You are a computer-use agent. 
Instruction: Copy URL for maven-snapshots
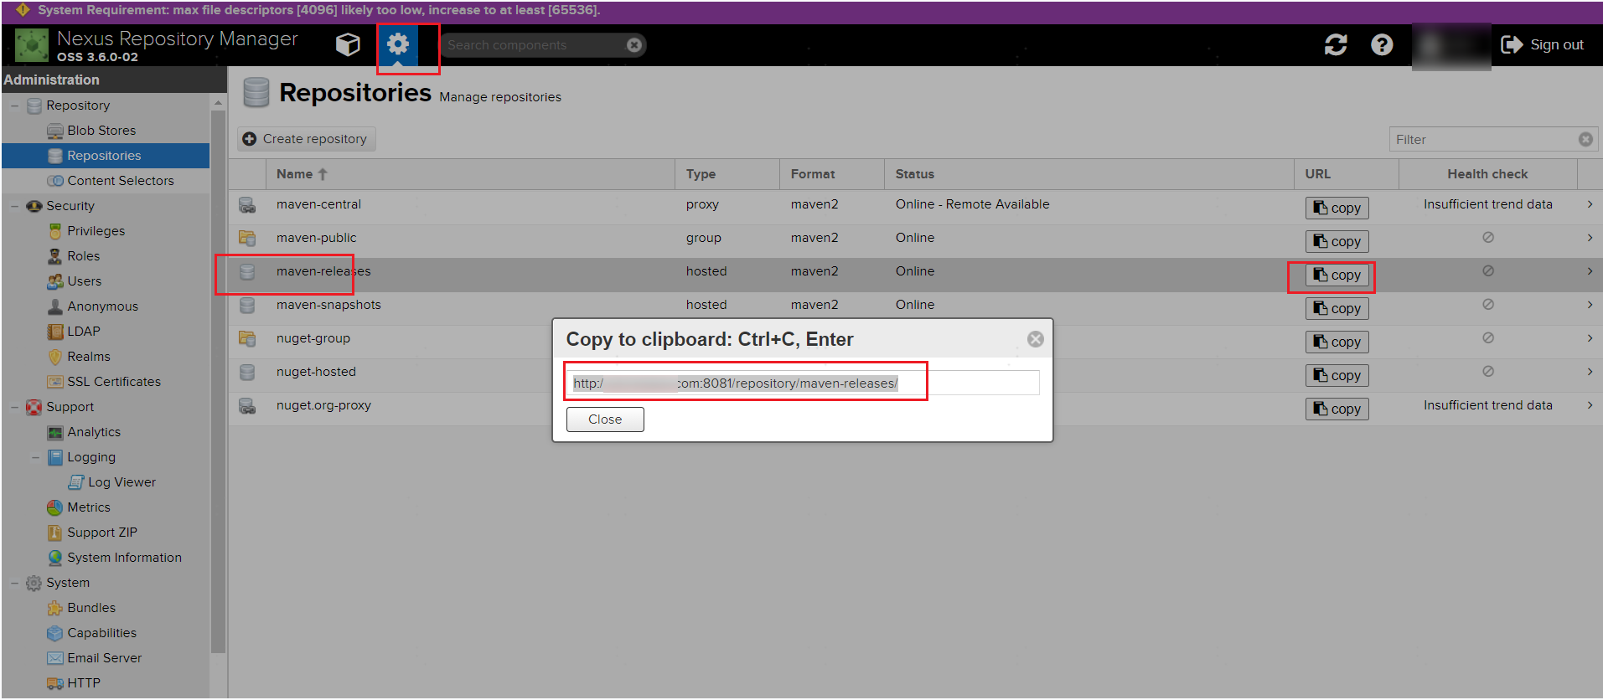click(x=1337, y=308)
